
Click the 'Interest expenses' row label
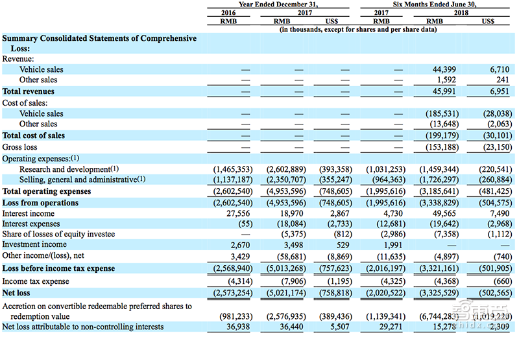tap(31, 224)
